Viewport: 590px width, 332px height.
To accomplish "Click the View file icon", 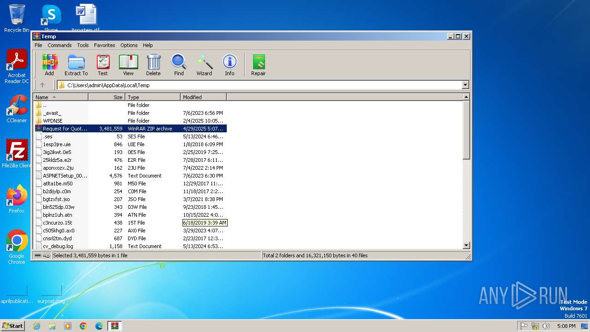I will (128, 65).
